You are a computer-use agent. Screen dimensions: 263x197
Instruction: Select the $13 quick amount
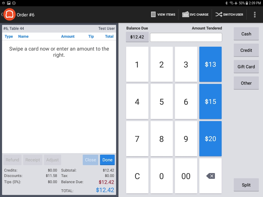click(210, 64)
